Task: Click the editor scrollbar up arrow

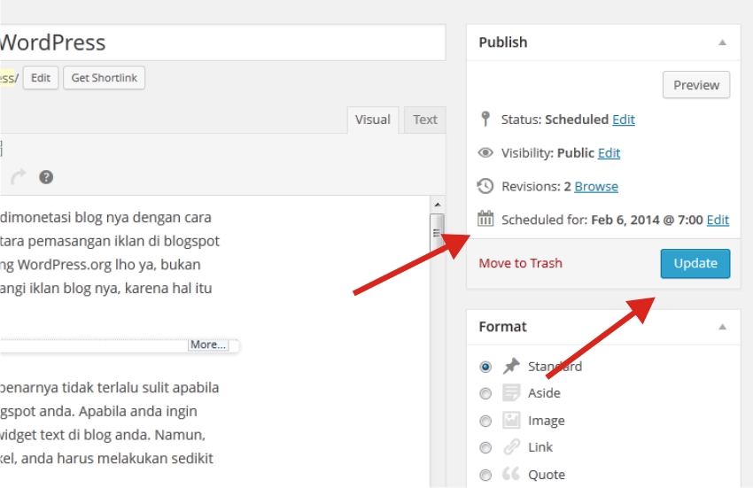Action: (437, 205)
